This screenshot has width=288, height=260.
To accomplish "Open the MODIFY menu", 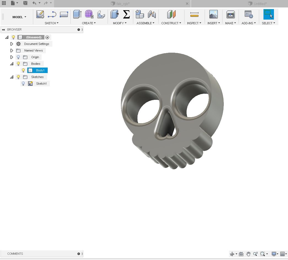I will click(x=120, y=23).
